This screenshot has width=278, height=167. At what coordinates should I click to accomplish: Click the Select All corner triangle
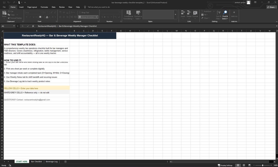pos(2,31)
